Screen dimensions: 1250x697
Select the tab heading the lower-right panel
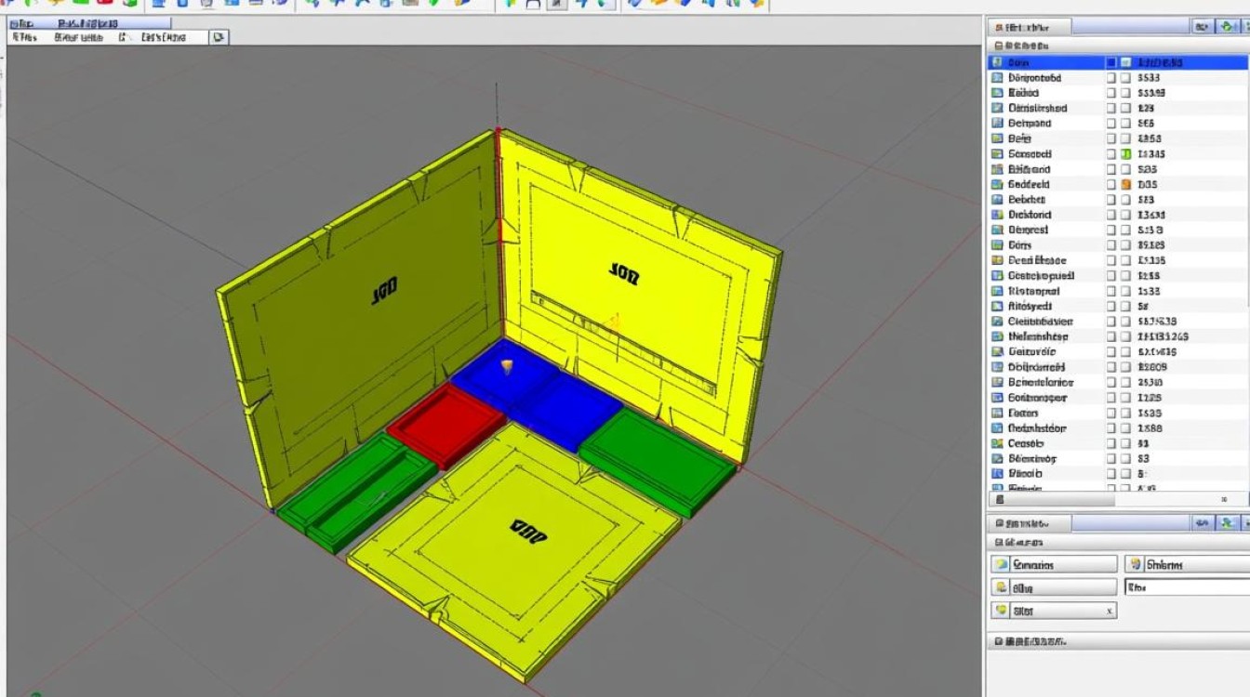1030,524
